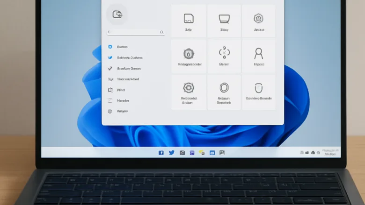Open the weather icon with yellow sun in the taskbar
This screenshot has width=365, height=205.
[x=202, y=153]
